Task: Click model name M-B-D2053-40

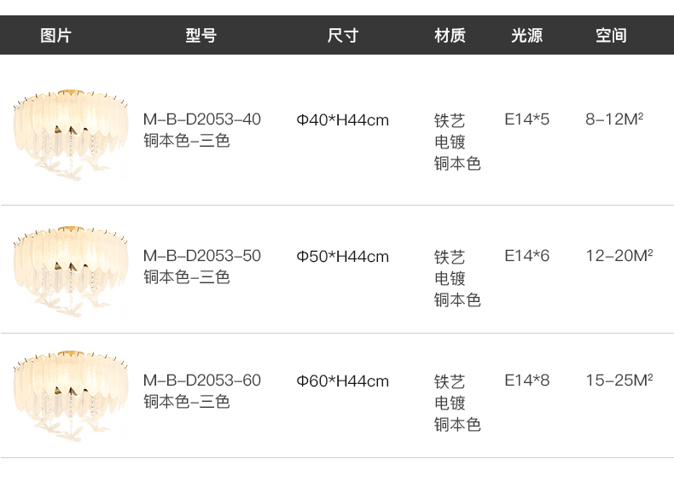Action: coord(202,119)
